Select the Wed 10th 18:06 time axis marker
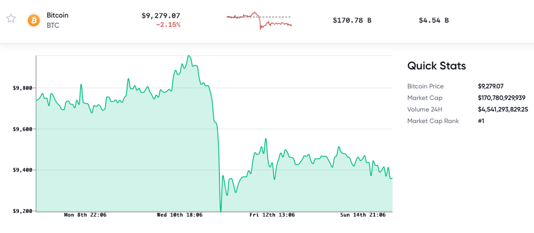The height and width of the screenshot is (233, 534). coord(180,215)
